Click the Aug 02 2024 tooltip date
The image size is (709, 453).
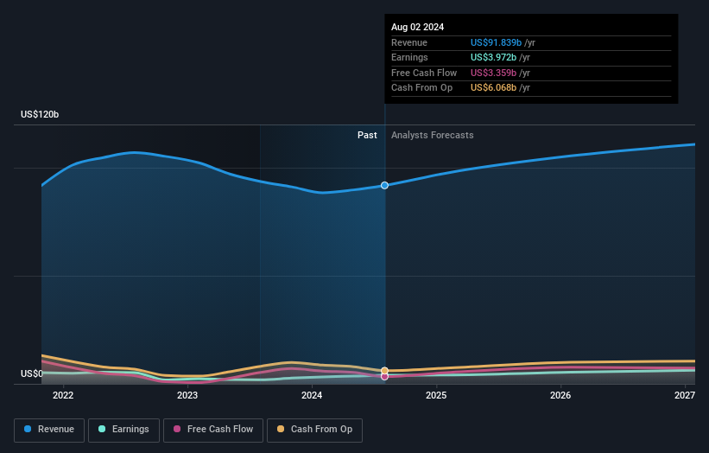click(x=417, y=27)
